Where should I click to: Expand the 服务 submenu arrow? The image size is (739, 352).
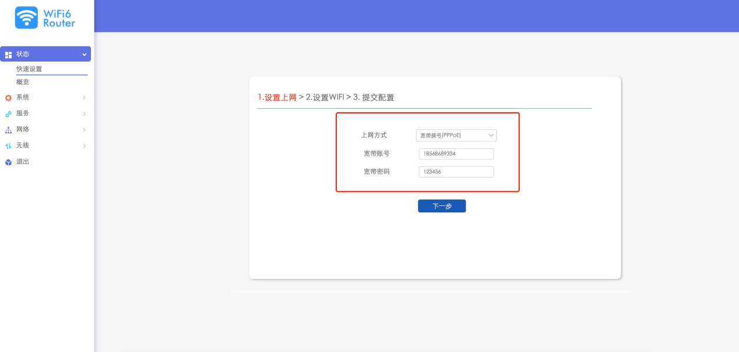pos(85,114)
